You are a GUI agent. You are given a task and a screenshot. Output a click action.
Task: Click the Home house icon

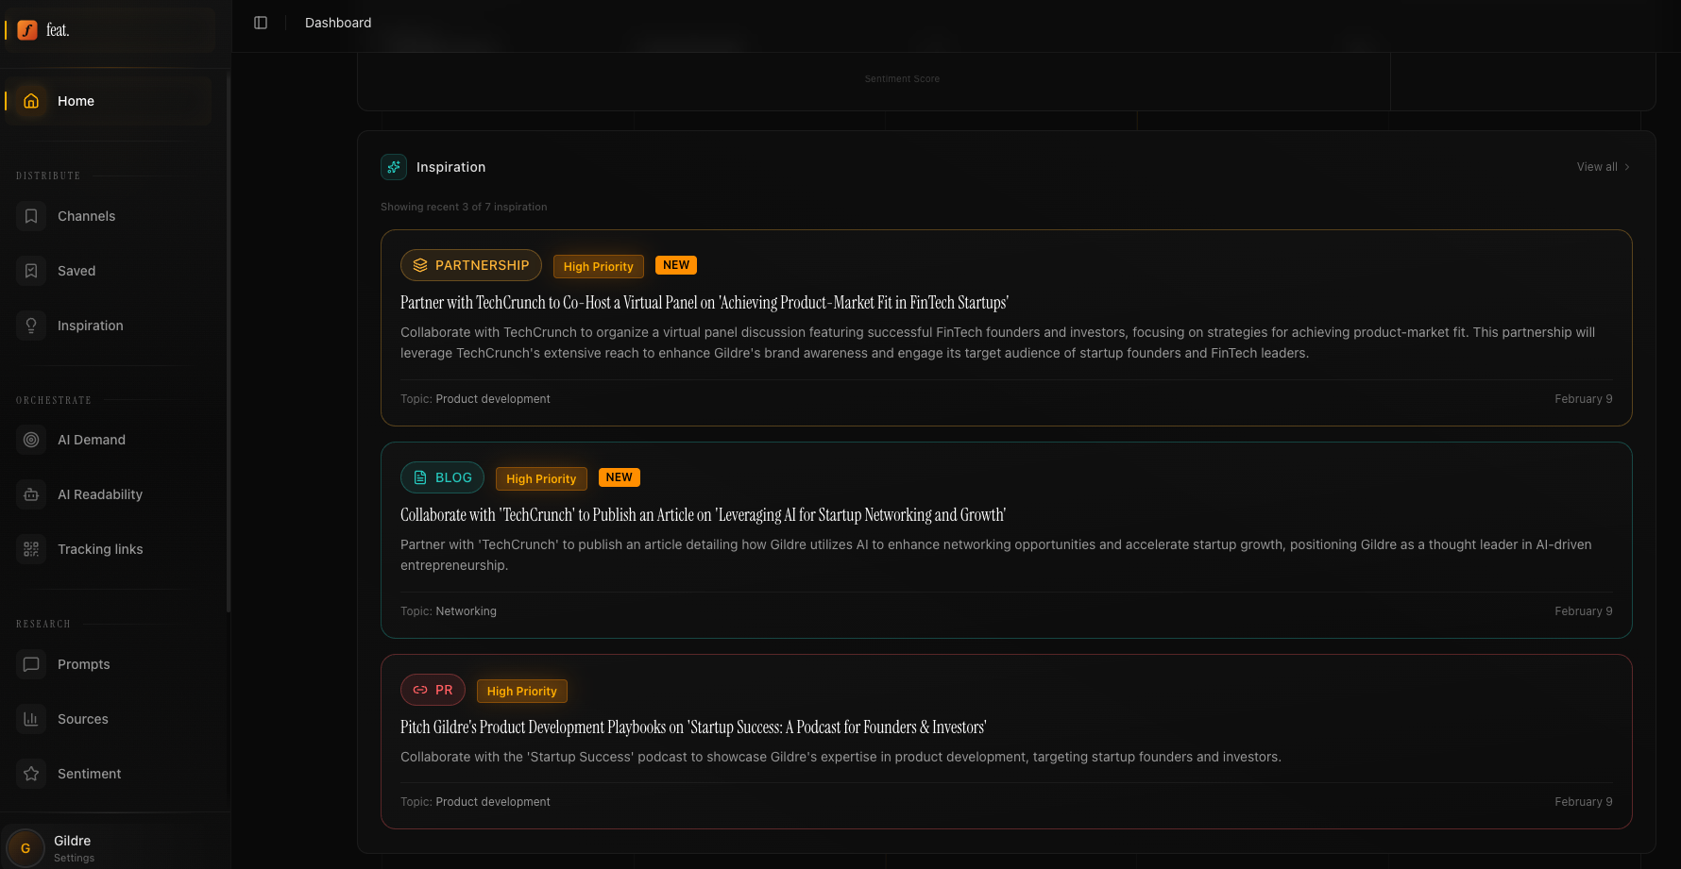(x=31, y=101)
